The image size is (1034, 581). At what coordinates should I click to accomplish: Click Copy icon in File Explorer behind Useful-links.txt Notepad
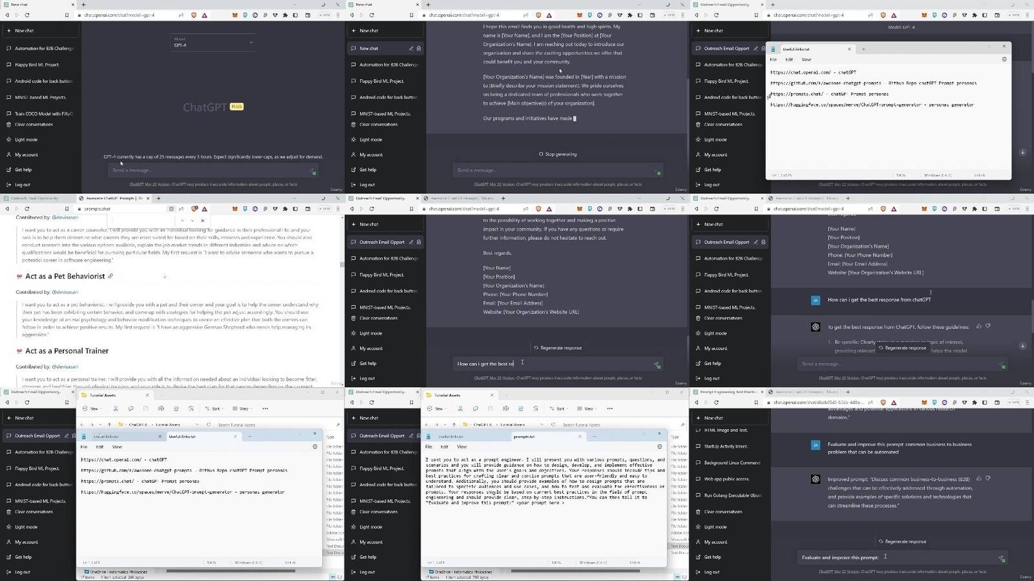131,408
